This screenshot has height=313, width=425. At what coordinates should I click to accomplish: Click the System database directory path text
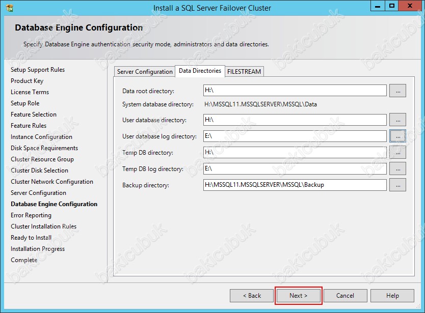tap(260, 104)
